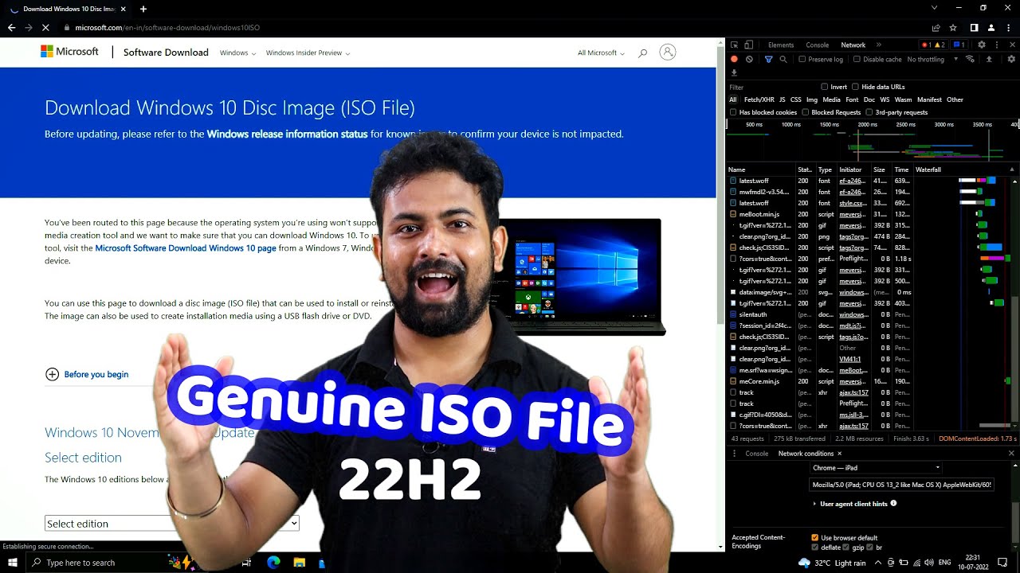Clear the network log
Image resolution: width=1020 pixels, height=573 pixels.
749,60
